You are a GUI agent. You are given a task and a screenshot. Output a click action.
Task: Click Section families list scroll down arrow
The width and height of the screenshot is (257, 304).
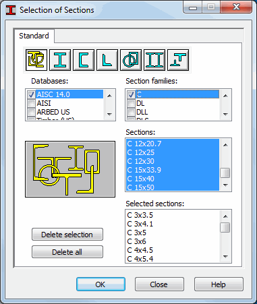(x=225, y=115)
